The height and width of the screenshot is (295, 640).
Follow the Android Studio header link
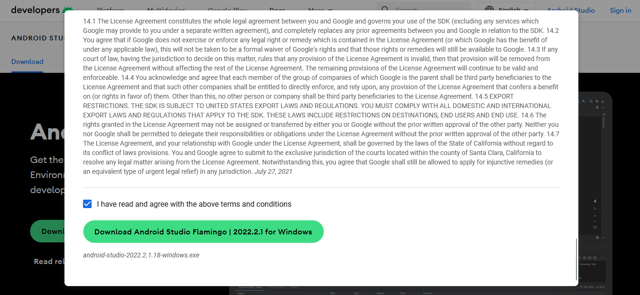(x=570, y=10)
